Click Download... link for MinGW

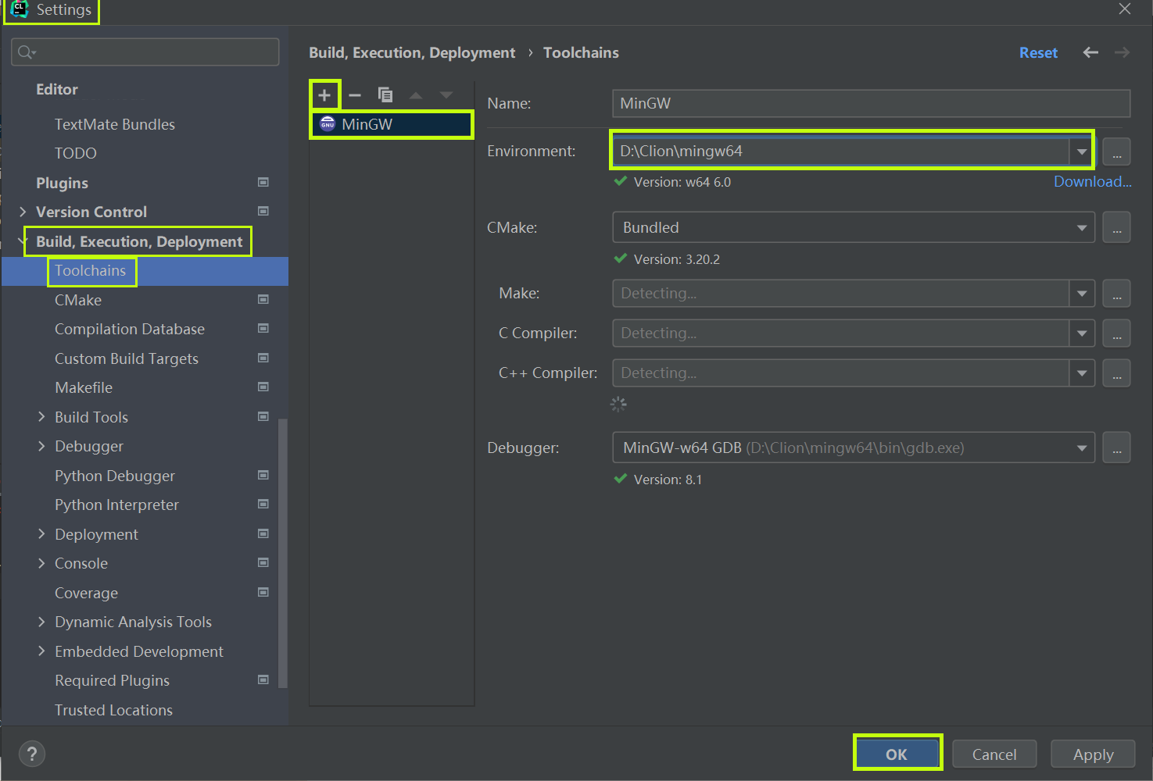(1092, 182)
